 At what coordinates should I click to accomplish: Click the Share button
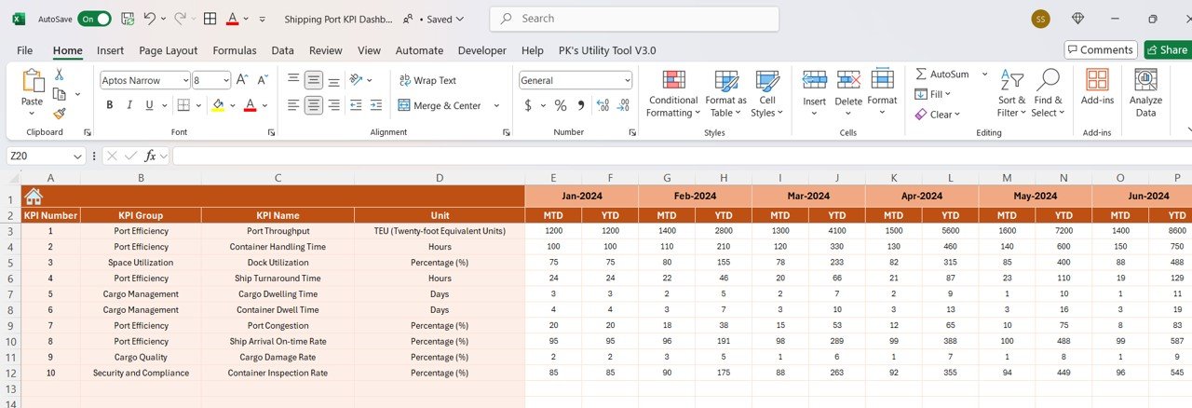pyautogui.click(x=1168, y=50)
